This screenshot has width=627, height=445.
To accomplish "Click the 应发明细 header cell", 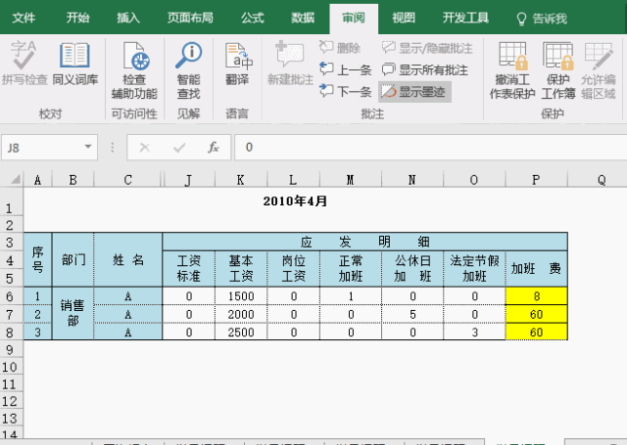I will 364,242.
